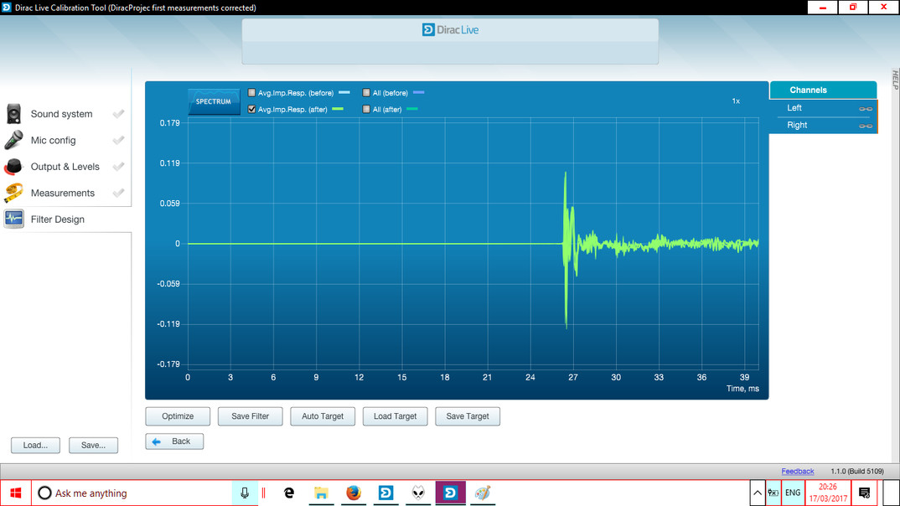This screenshot has width=900, height=506.
Task: Click the Load... project button
Action: 35,445
